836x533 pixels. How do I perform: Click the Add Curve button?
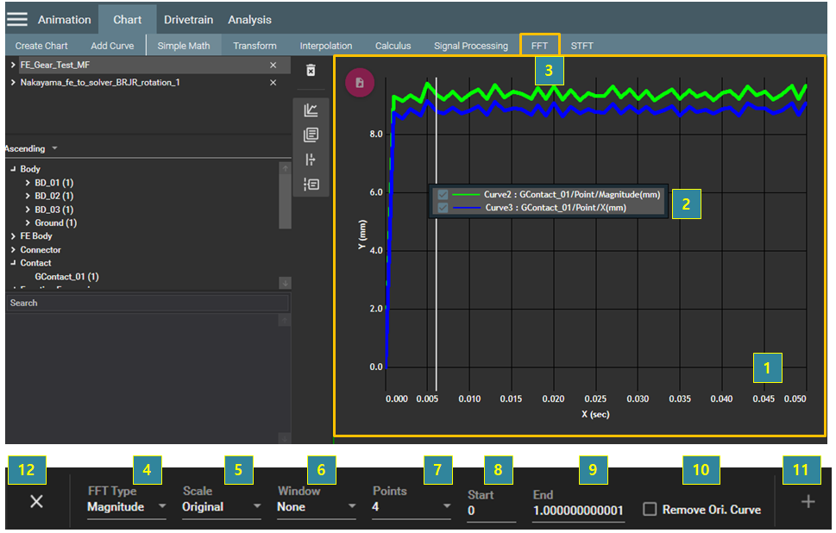pyautogui.click(x=112, y=46)
